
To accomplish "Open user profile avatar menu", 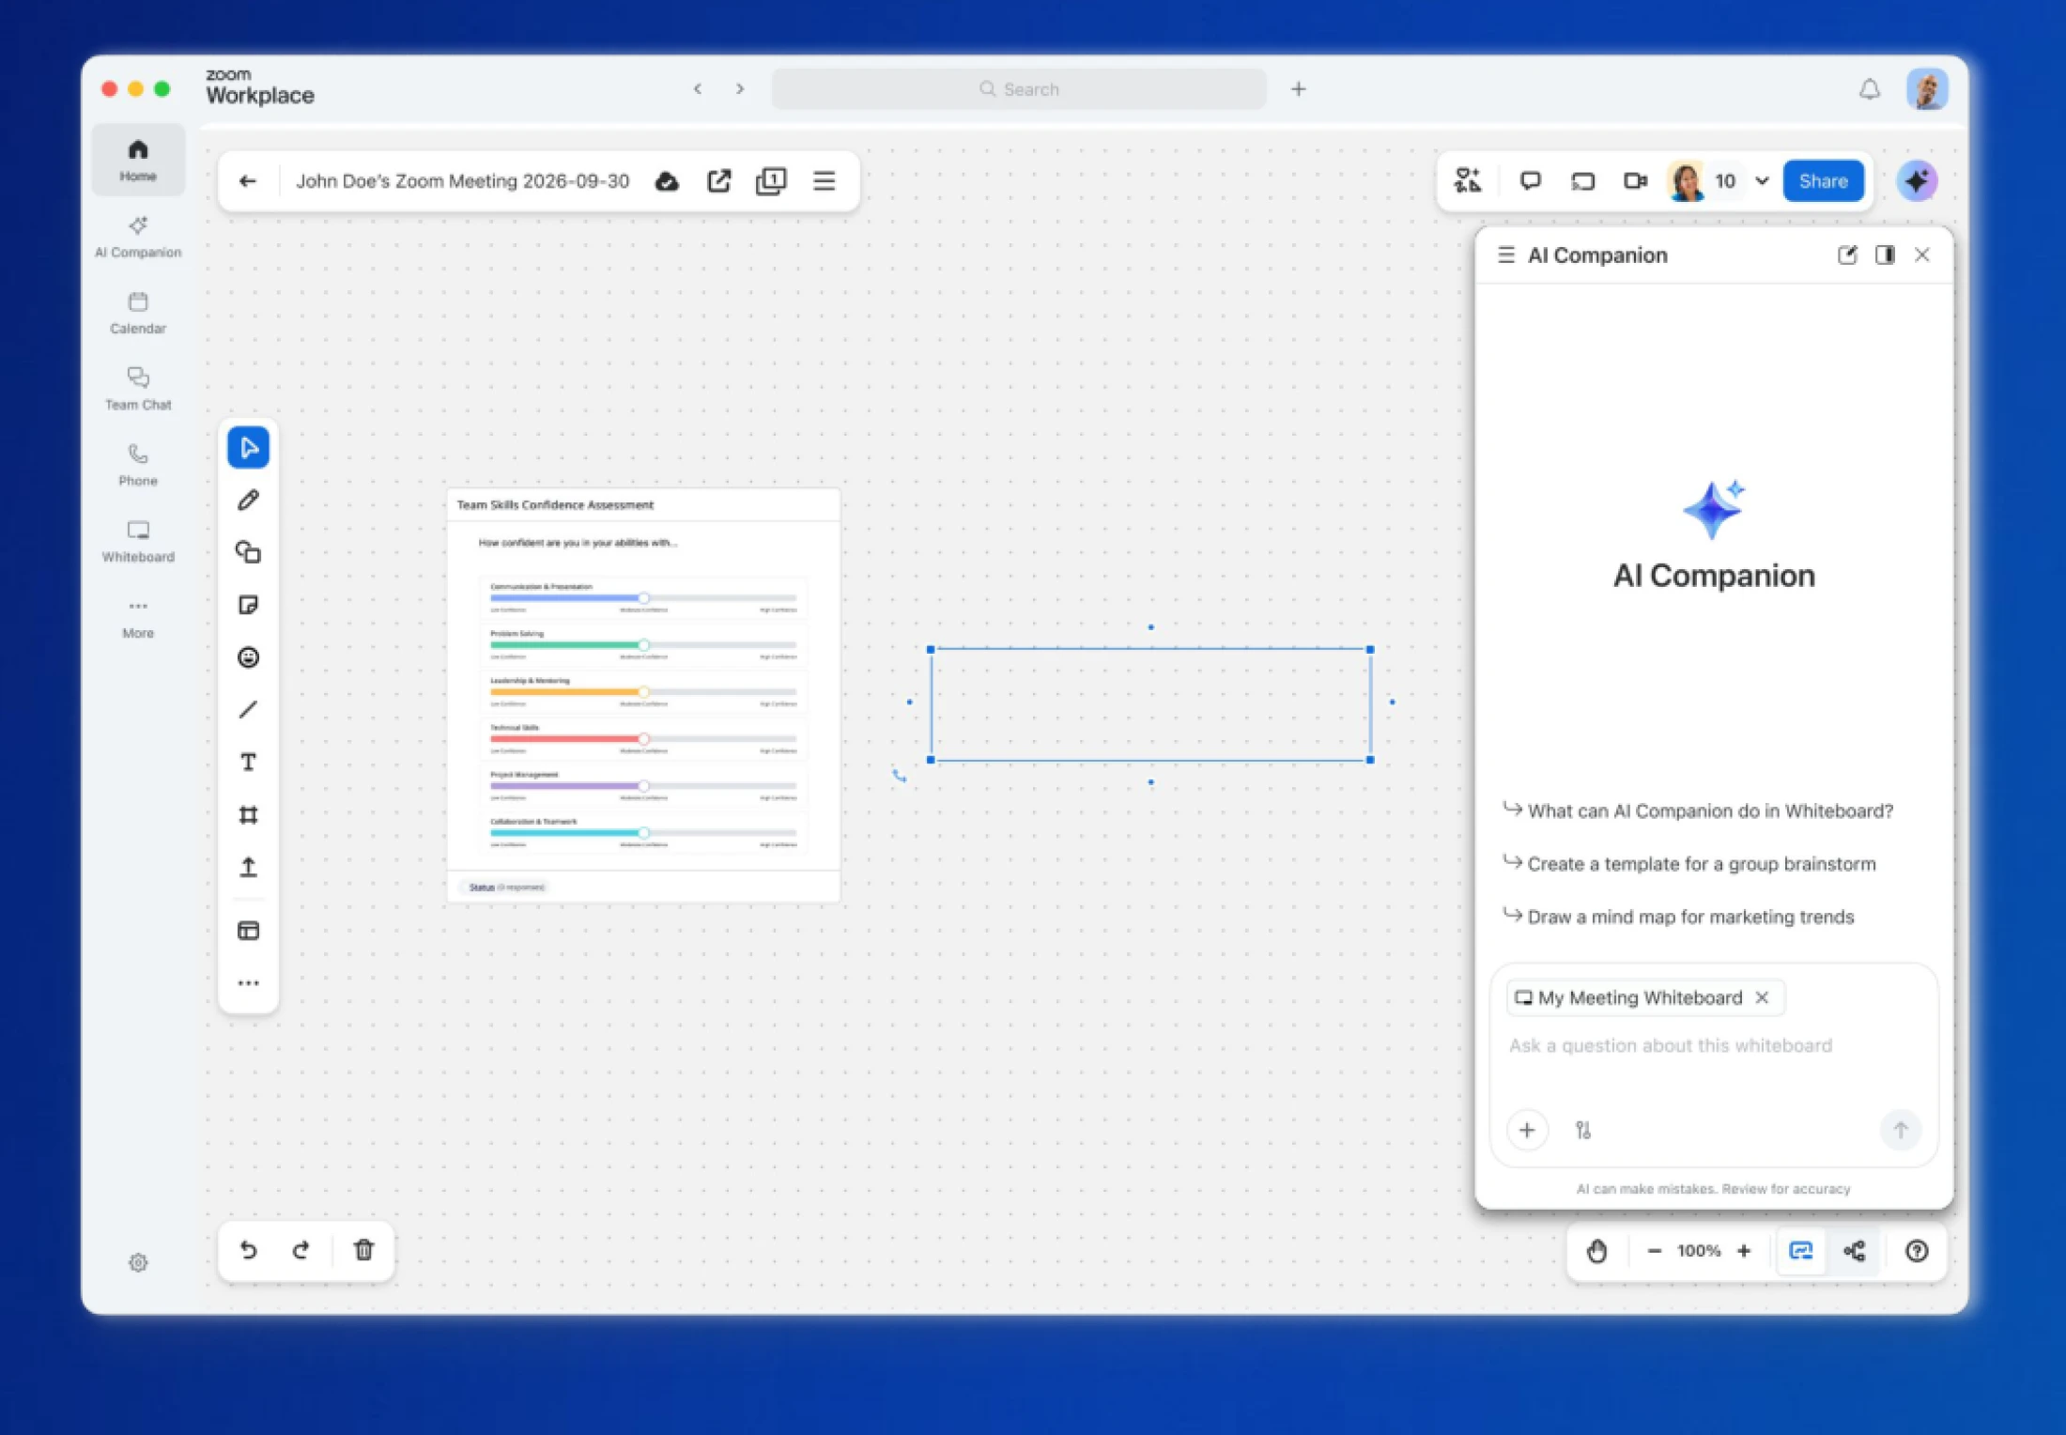I will click(1926, 88).
